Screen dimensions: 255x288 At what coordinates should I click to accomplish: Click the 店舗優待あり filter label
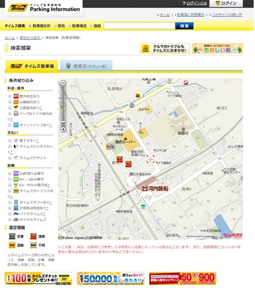point(29,102)
